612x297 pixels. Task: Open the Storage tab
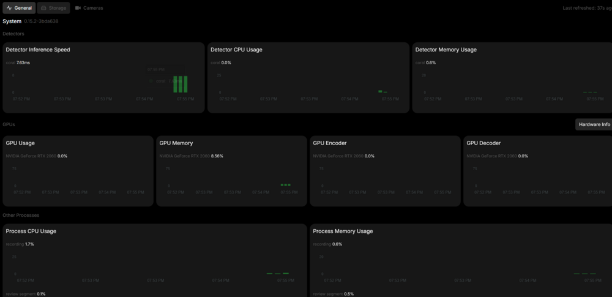coord(53,8)
